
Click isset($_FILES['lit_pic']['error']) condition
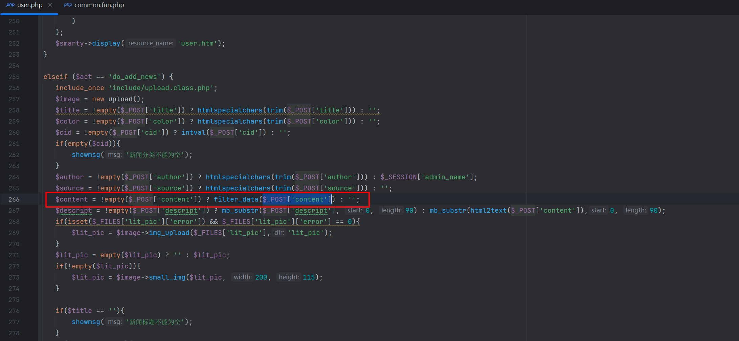point(137,222)
